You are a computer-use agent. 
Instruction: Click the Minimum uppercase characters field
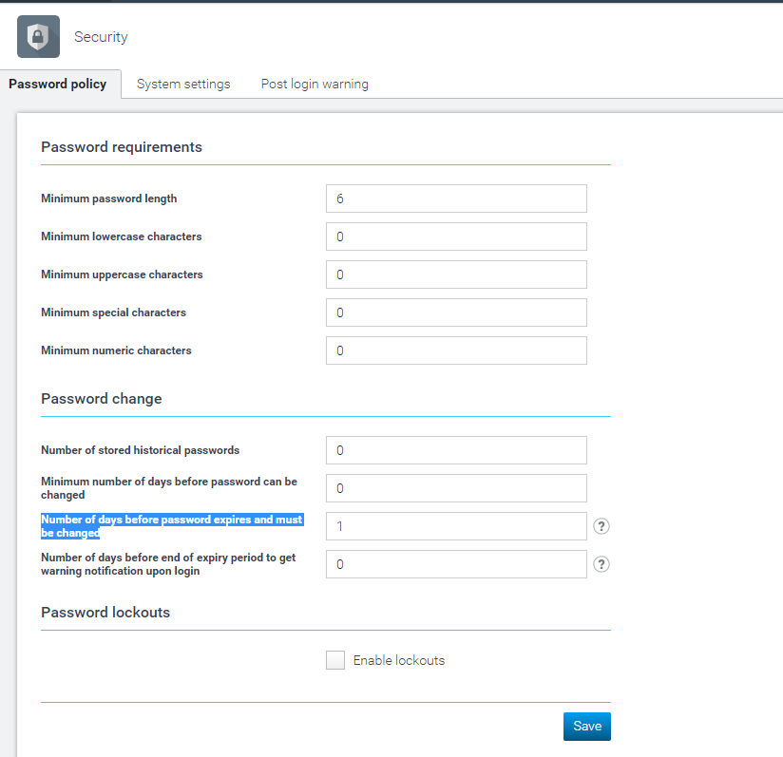(x=456, y=274)
